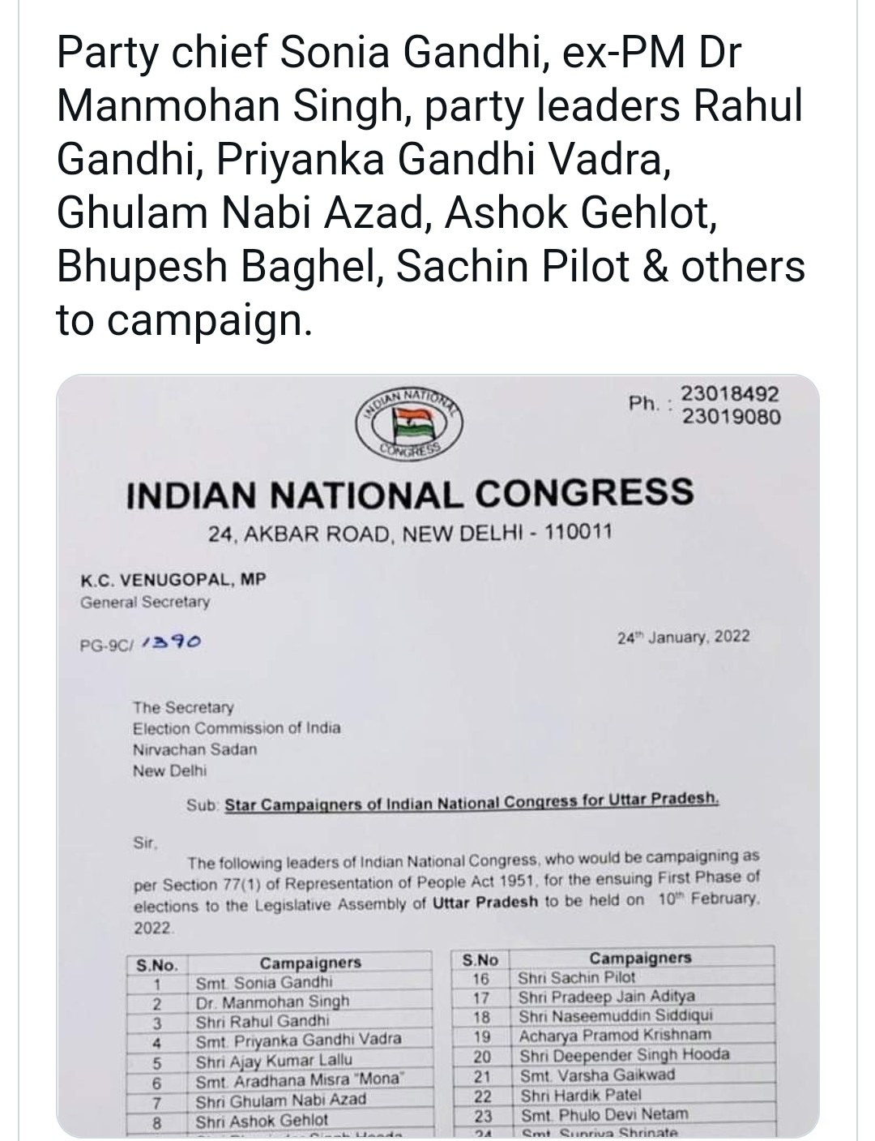Click the name K.C. Venugopal, MP

tap(173, 579)
